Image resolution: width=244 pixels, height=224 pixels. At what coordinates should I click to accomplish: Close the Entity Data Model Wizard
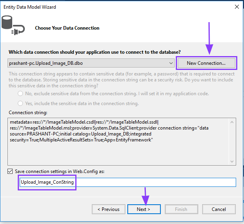click(x=236, y=7)
